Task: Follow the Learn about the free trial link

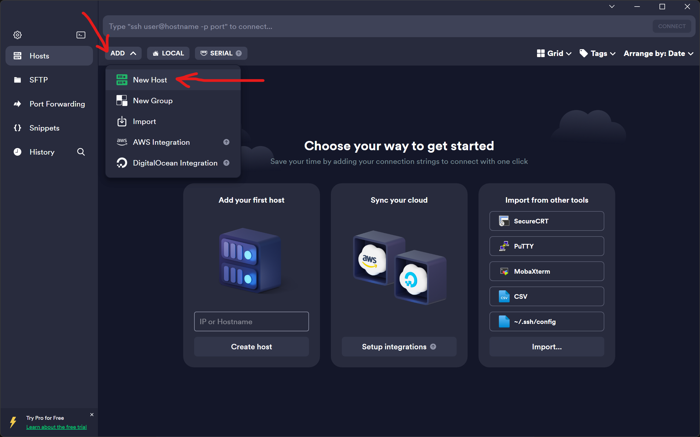Action: pos(56,427)
